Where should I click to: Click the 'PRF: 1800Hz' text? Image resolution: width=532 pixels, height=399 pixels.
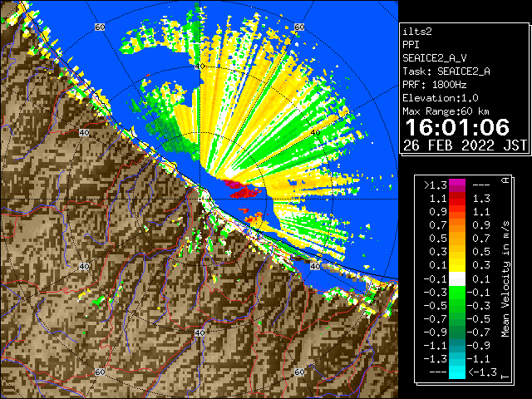(435, 85)
